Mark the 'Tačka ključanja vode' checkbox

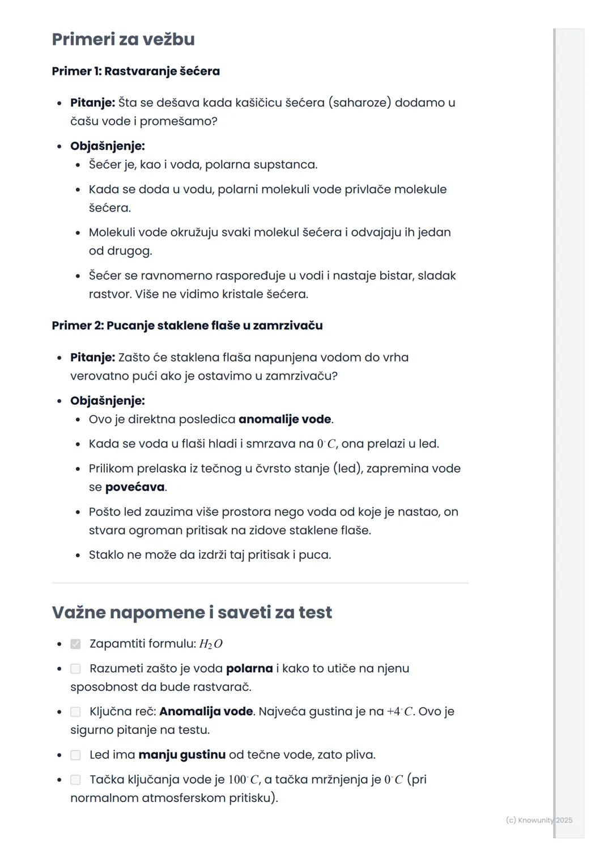coord(75,780)
